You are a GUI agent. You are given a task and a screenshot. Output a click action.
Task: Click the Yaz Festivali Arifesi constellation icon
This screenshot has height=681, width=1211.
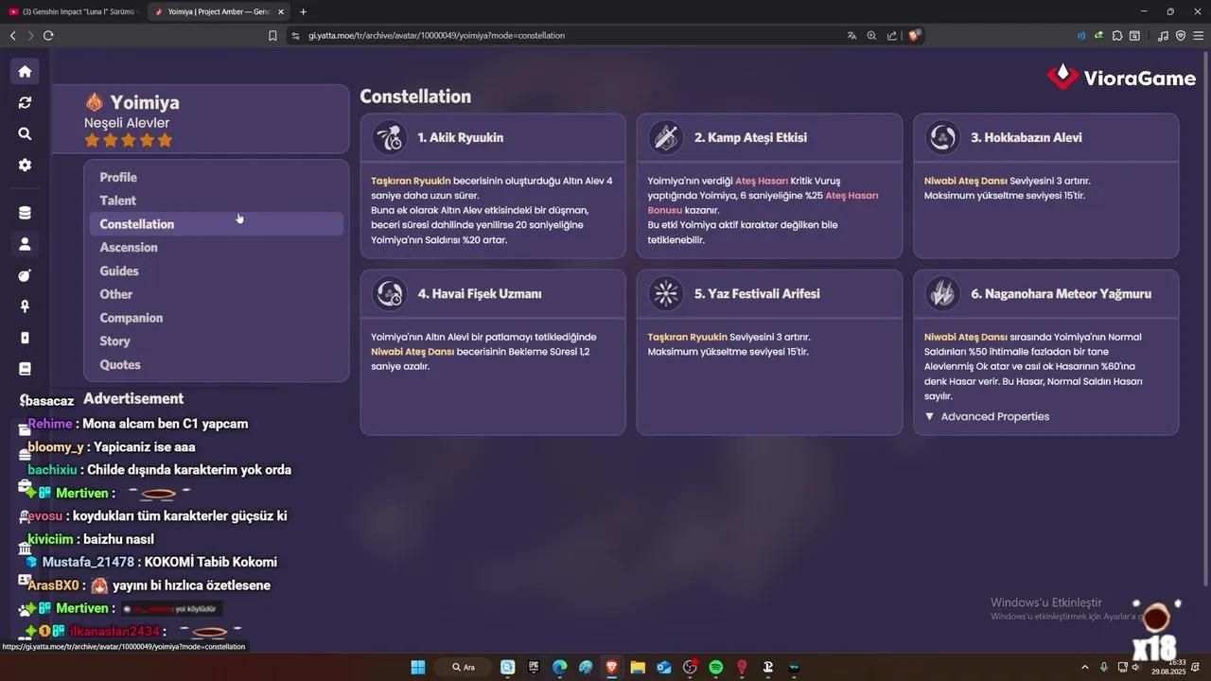(666, 294)
